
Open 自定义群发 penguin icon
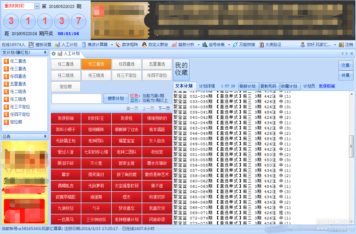[144, 45]
